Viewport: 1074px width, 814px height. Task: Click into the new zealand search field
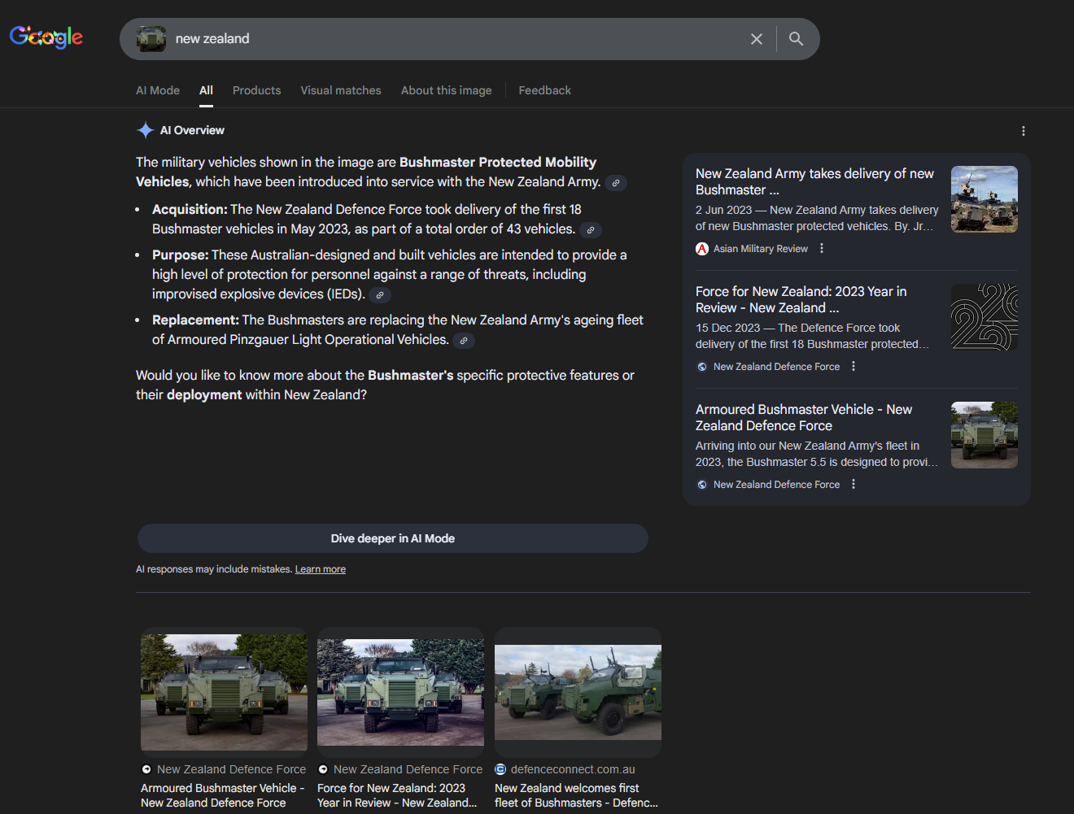(x=456, y=39)
